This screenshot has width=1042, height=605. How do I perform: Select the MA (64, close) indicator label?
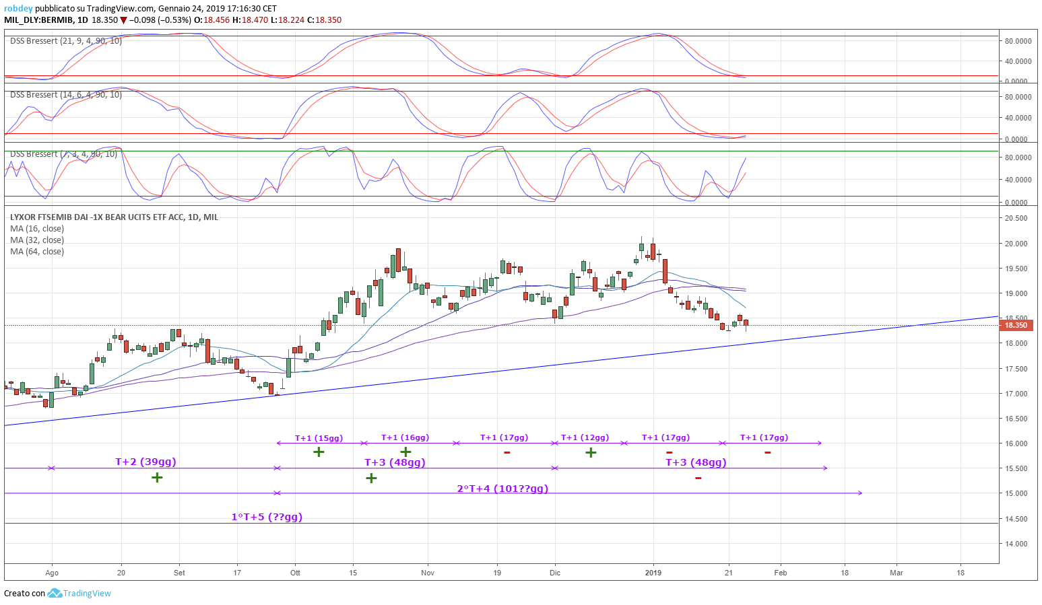pyautogui.click(x=37, y=252)
